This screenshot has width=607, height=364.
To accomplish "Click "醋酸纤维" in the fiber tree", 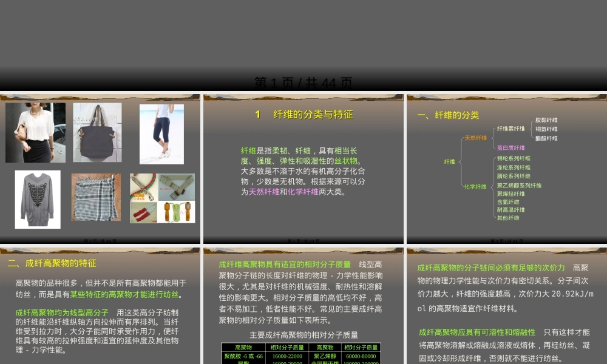I will tap(546, 138).
